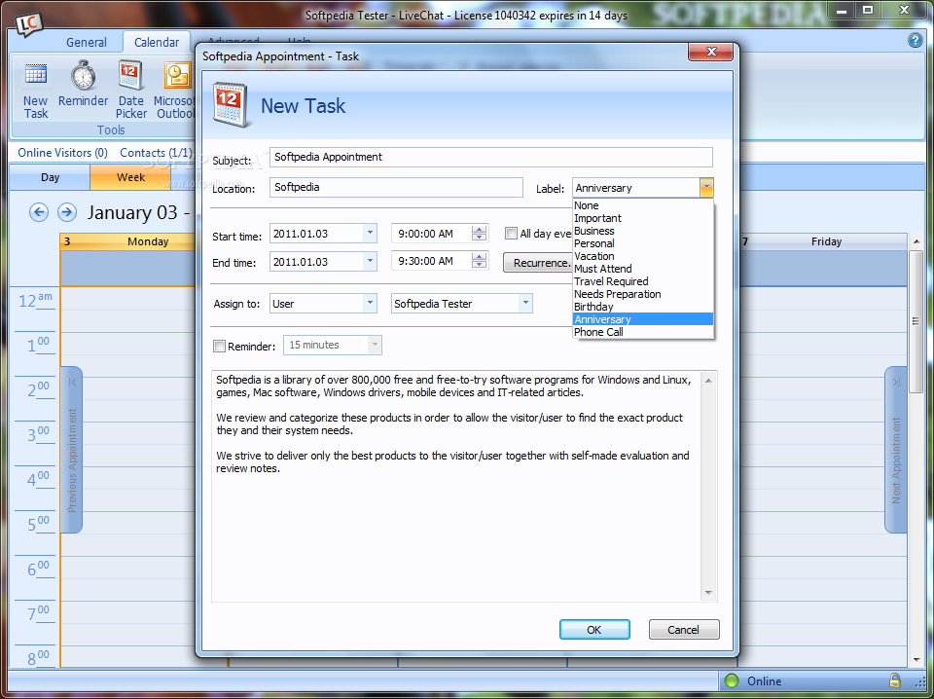
Task: Switch to Day calendar view
Action: pyautogui.click(x=50, y=177)
